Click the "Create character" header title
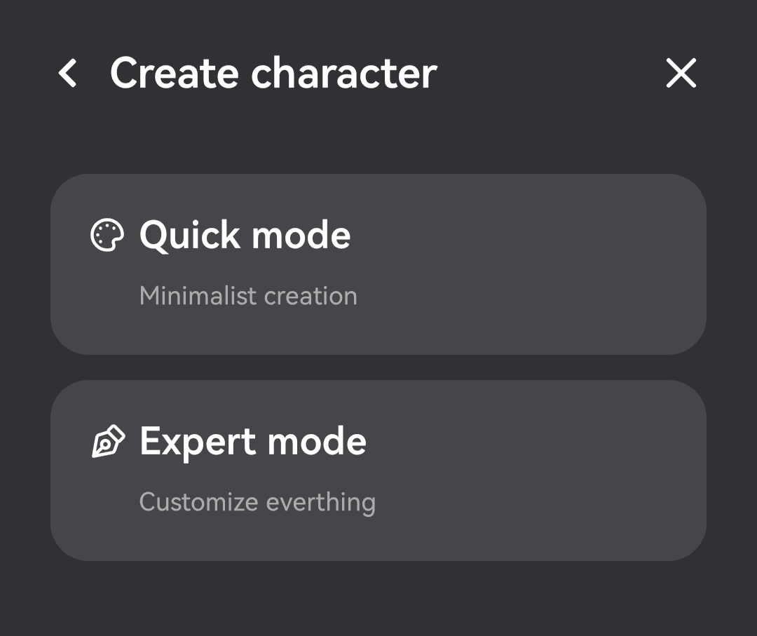Viewport: 757px width, 636px height. click(273, 73)
